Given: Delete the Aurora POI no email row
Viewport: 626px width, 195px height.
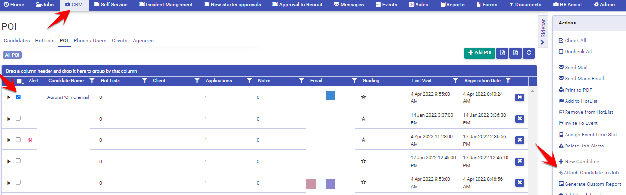Looking at the screenshot, I should point(519,97).
